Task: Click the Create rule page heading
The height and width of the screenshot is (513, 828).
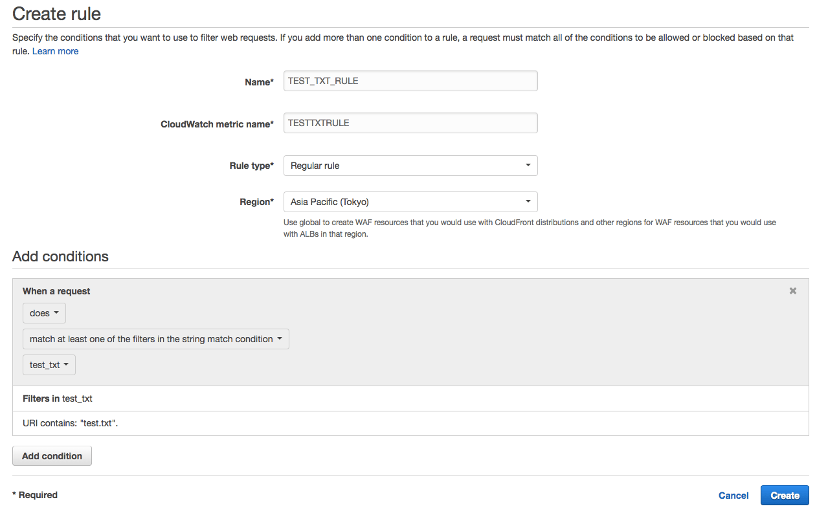Action: click(56, 13)
